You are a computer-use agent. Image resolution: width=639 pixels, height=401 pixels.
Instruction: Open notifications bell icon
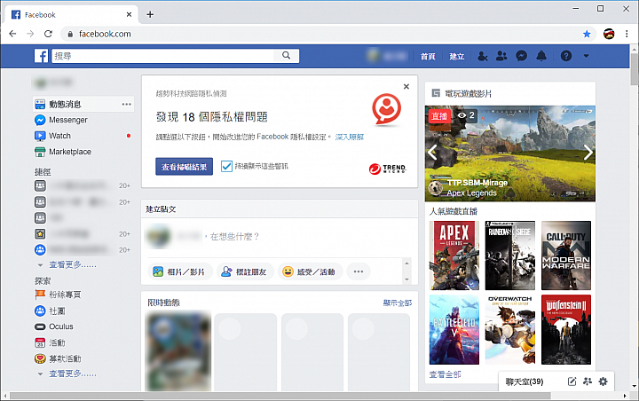pyautogui.click(x=541, y=56)
